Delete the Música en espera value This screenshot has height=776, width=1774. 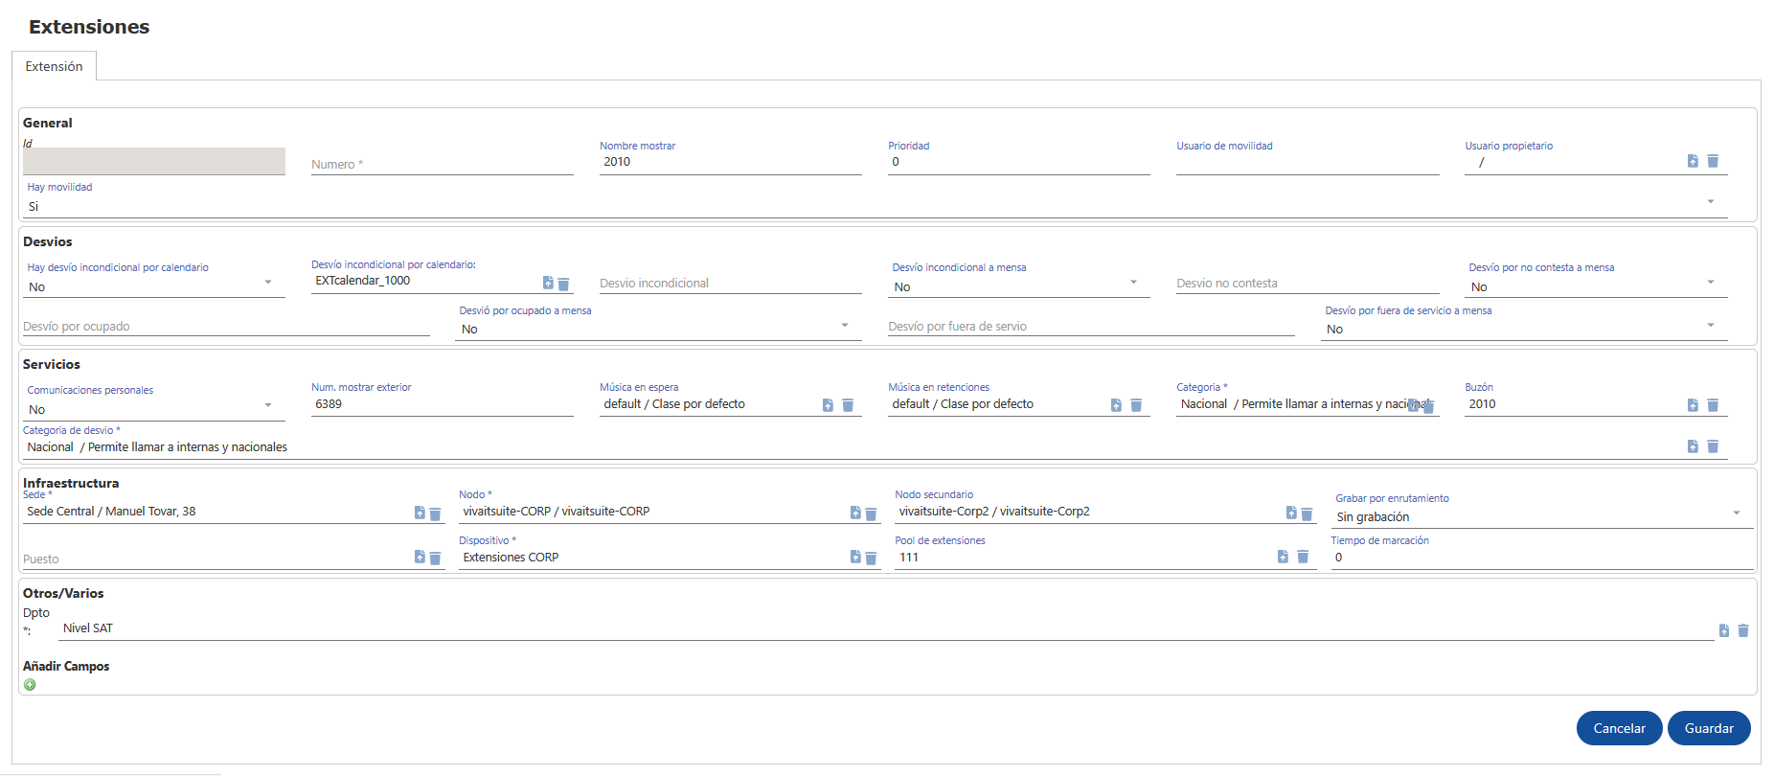click(x=848, y=405)
